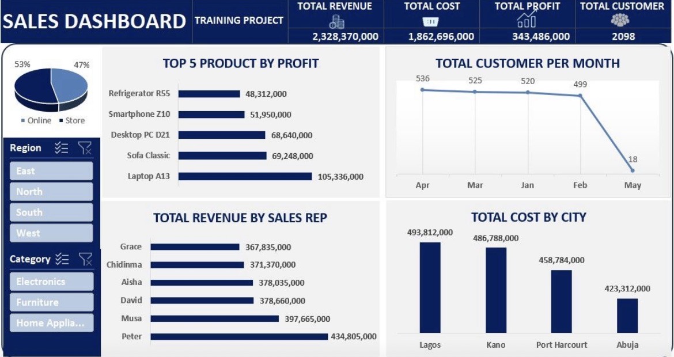Click Peter's revenue bar
Screen dimensions: 674x357
coord(239,336)
